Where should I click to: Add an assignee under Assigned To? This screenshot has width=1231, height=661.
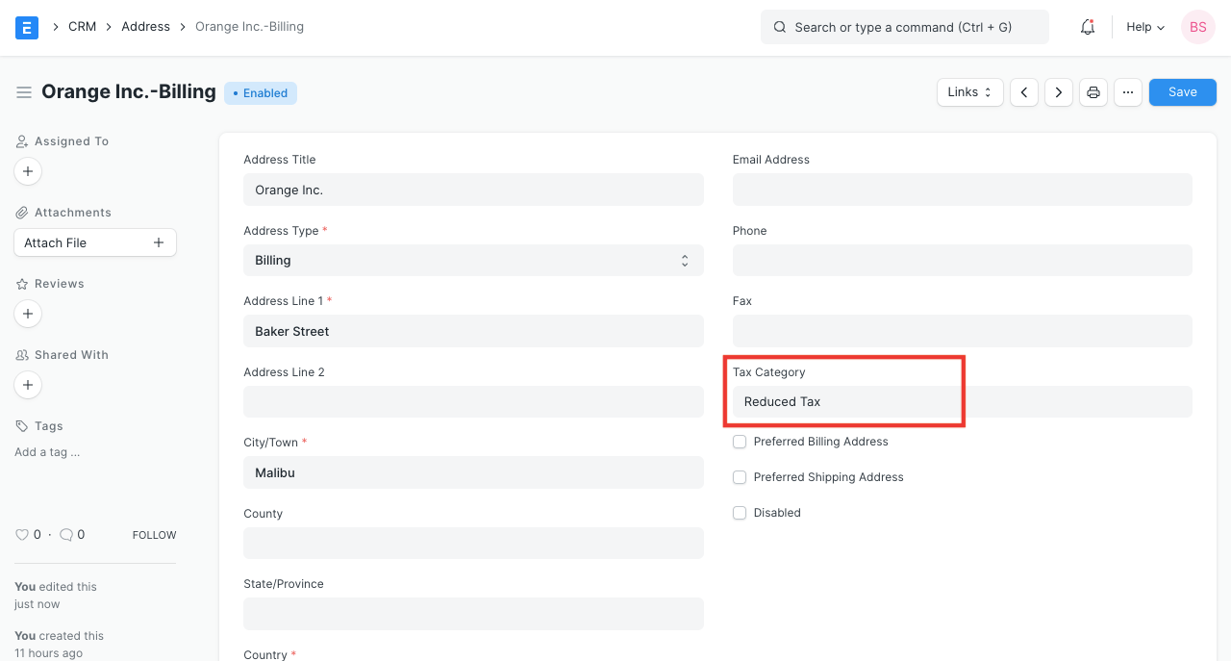pyautogui.click(x=28, y=171)
